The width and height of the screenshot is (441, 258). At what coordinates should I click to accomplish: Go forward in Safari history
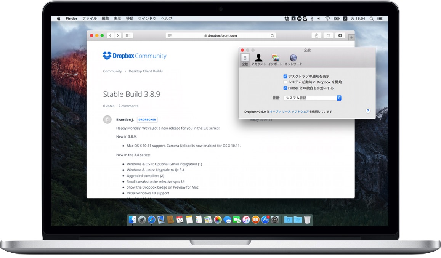click(118, 35)
